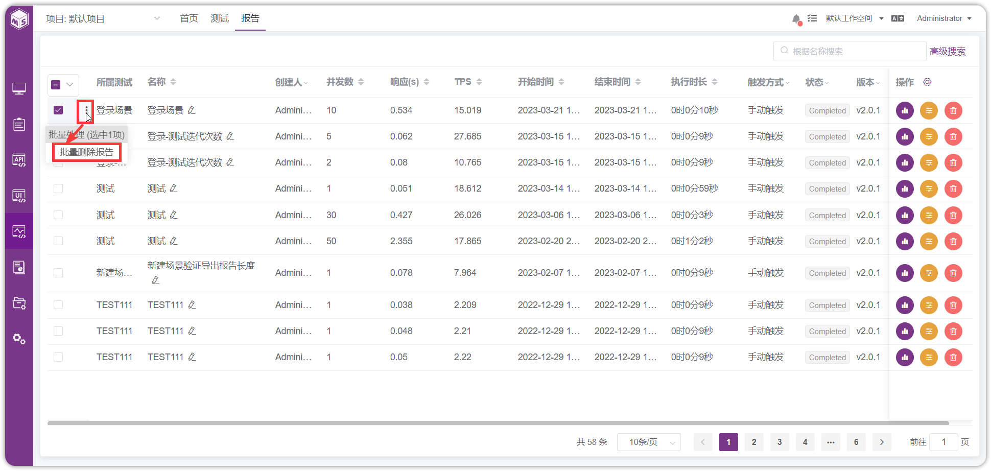The height and width of the screenshot is (471, 991).
Task: Open the MeterSphere logo home icon
Action: pyautogui.click(x=19, y=20)
